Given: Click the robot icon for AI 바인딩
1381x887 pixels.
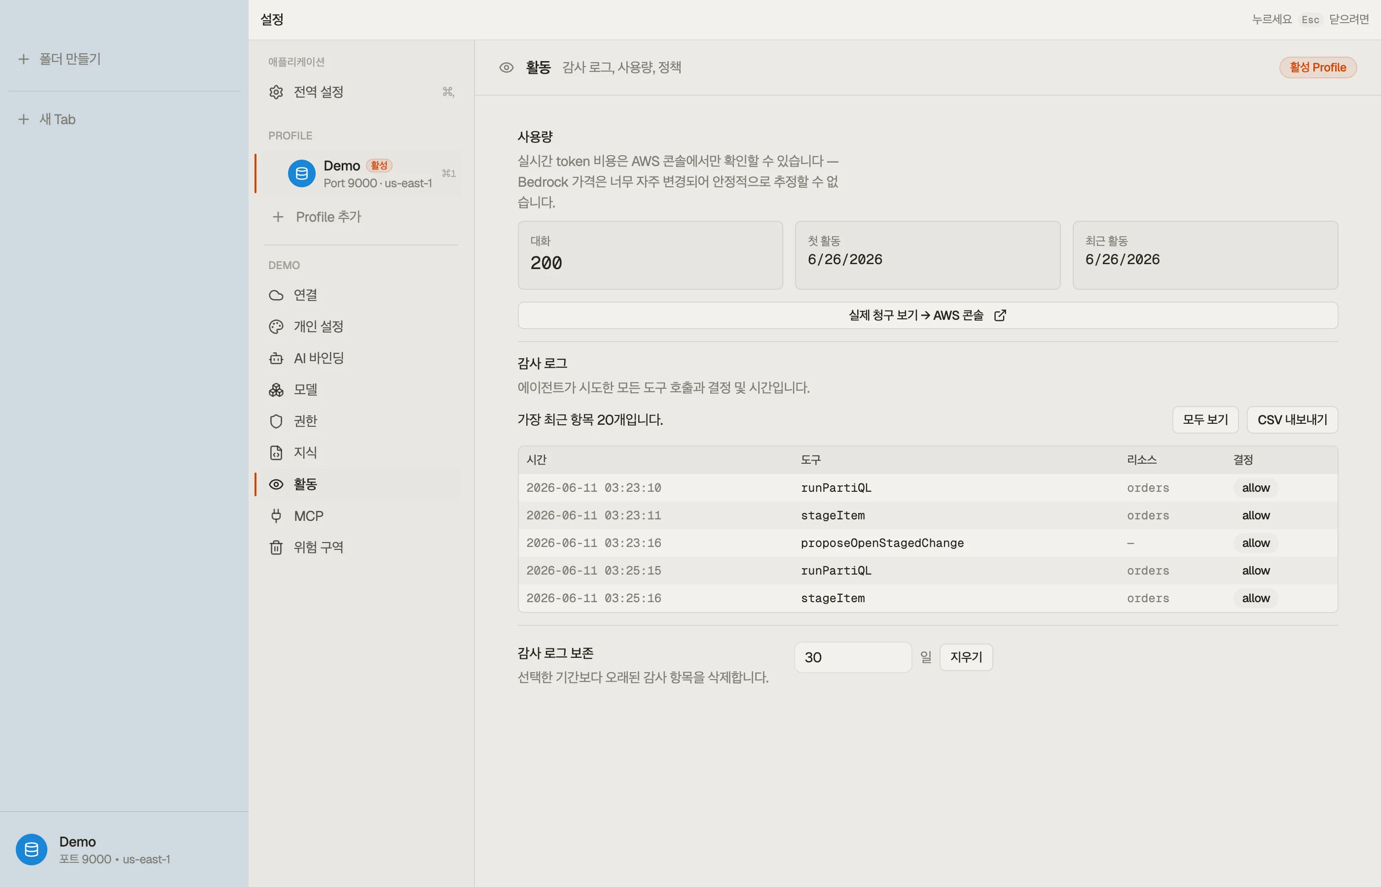Looking at the screenshot, I should (x=276, y=358).
